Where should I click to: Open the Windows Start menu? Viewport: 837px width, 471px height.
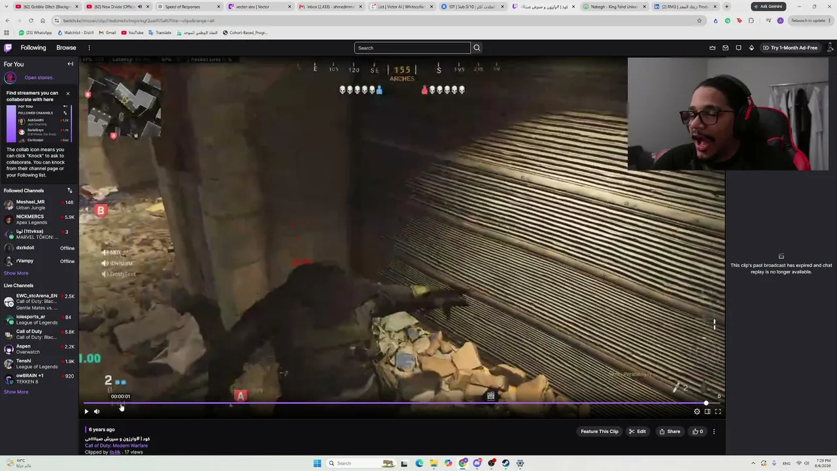click(x=317, y=463)
